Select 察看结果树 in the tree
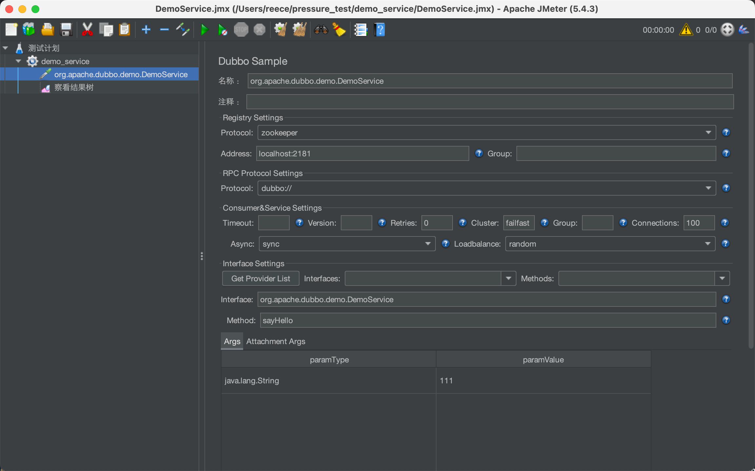This screenshot has height=471, width=755. pyautogui.click(x=74, y=87)
